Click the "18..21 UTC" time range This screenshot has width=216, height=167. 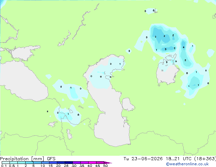point(179,159)
